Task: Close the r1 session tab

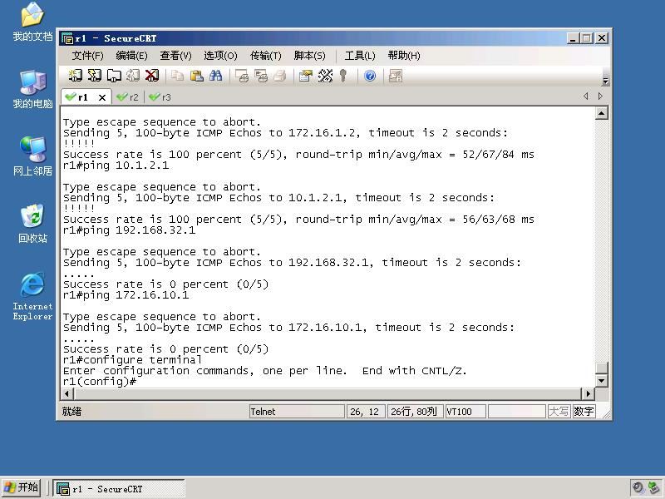Action: tap(102, 97)
